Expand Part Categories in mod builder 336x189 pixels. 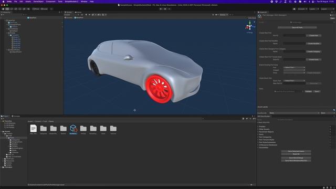point(258,137)
